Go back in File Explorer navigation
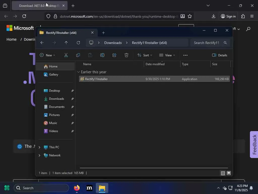 pos(42,43)
